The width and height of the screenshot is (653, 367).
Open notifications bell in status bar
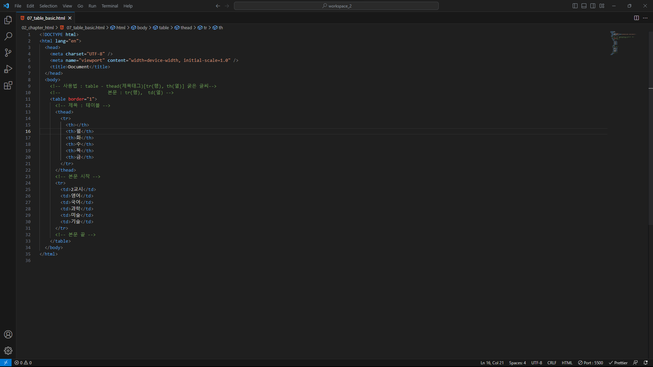point(646,363)
